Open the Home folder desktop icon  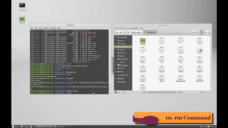22,20
